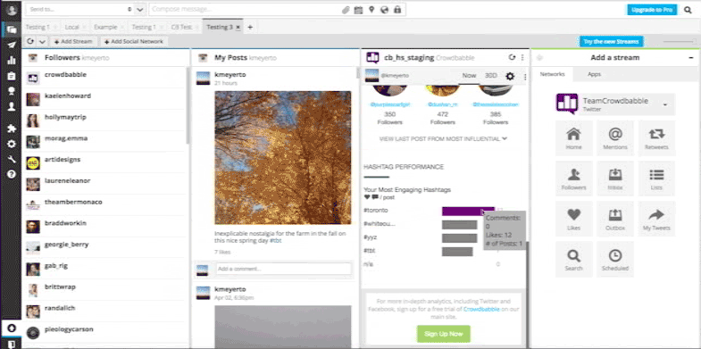Select the Now time range
The image size is (701, 349).
(x=469, y=76)
